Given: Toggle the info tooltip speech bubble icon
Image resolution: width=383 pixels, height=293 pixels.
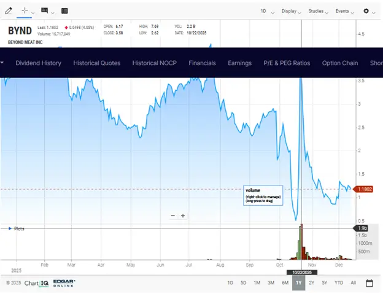Looking at the screenshot, I should click(44, 10).
